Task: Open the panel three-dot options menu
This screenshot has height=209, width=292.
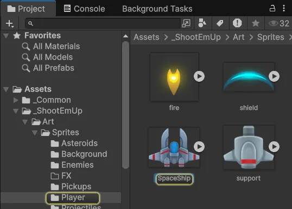Action: pos(284,8)
